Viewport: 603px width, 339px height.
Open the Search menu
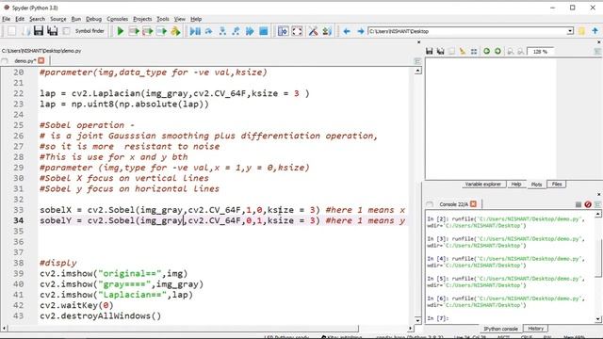tap(37, 19)
